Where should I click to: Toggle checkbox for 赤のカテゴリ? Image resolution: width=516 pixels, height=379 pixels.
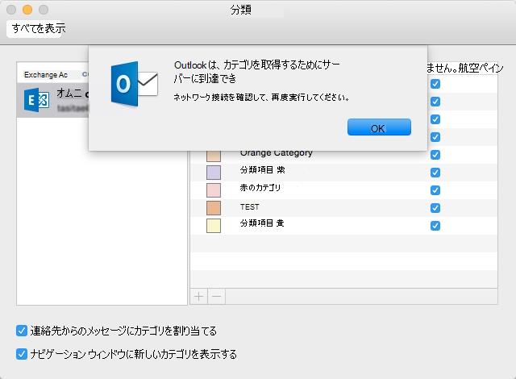pyautogui.click(x=435, y=190)
